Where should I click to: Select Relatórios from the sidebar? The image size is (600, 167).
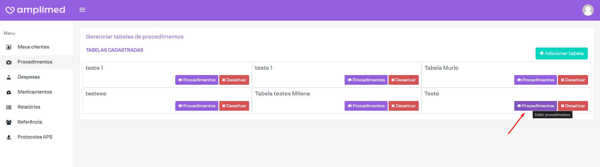tap(29, 107)
